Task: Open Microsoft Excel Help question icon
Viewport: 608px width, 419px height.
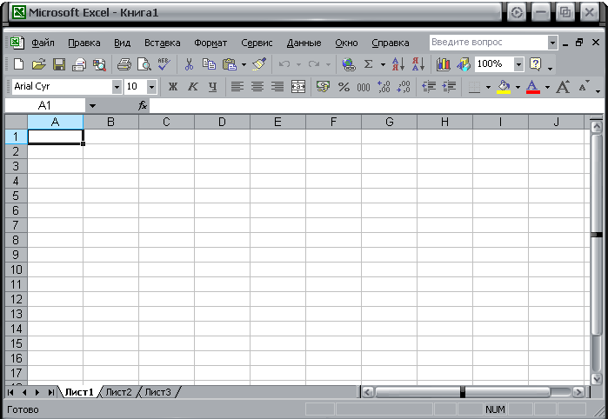Action: (536, 64)
